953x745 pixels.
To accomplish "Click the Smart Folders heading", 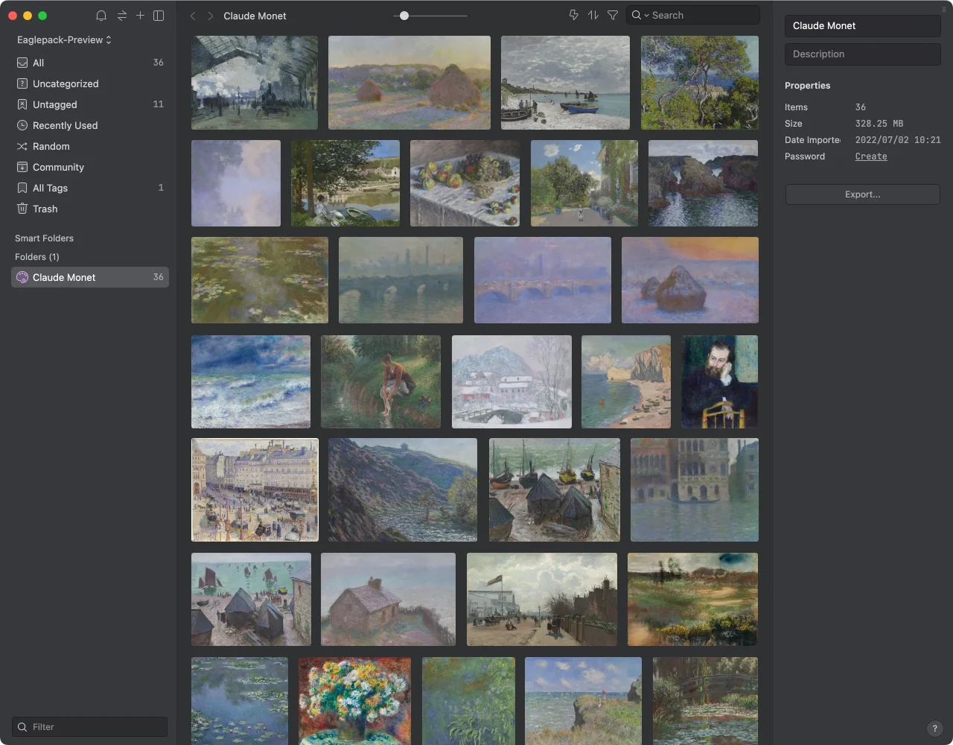I will tap(44, 238).
